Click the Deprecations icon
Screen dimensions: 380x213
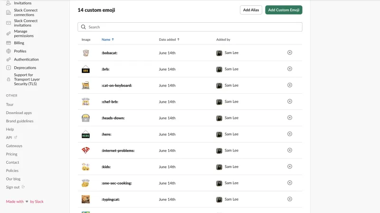[x=9, y=68]
